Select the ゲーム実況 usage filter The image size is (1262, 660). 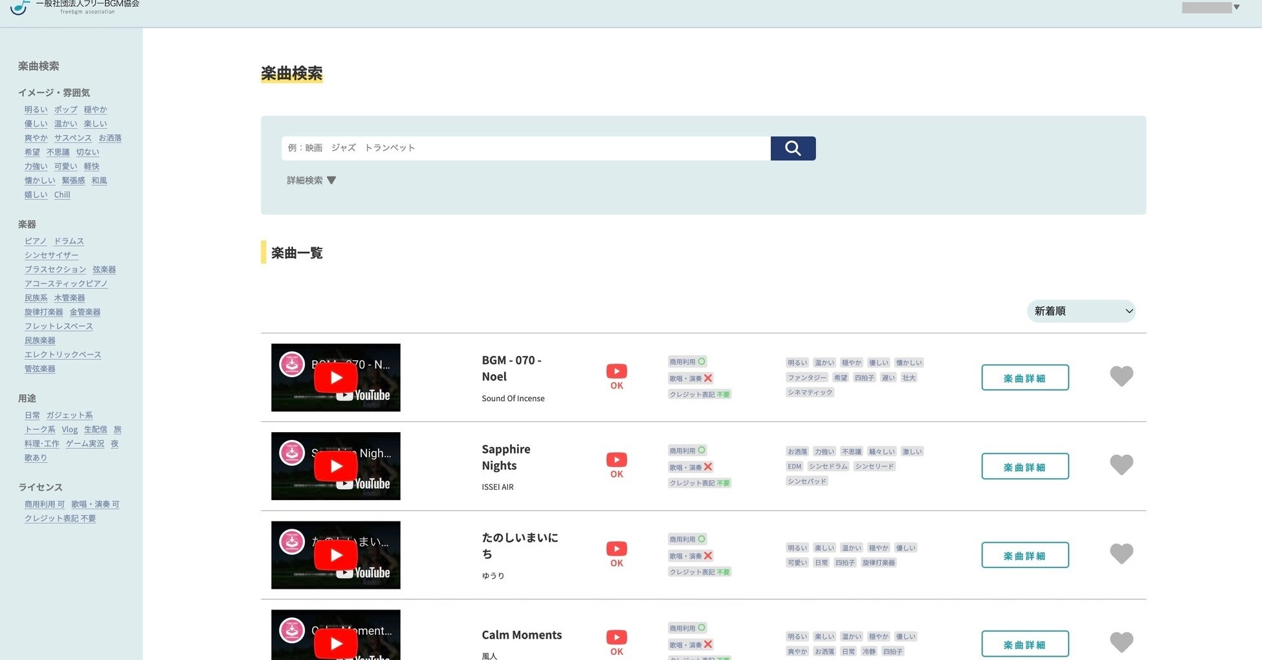85,443
